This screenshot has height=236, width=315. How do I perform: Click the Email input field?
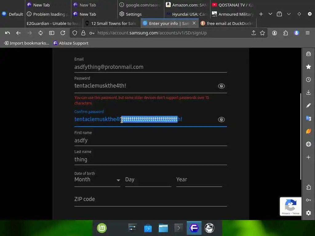pyautogui.click(x=150, y=67)
